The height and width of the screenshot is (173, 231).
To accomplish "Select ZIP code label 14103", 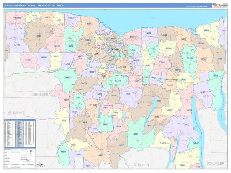I will (17, 45).
